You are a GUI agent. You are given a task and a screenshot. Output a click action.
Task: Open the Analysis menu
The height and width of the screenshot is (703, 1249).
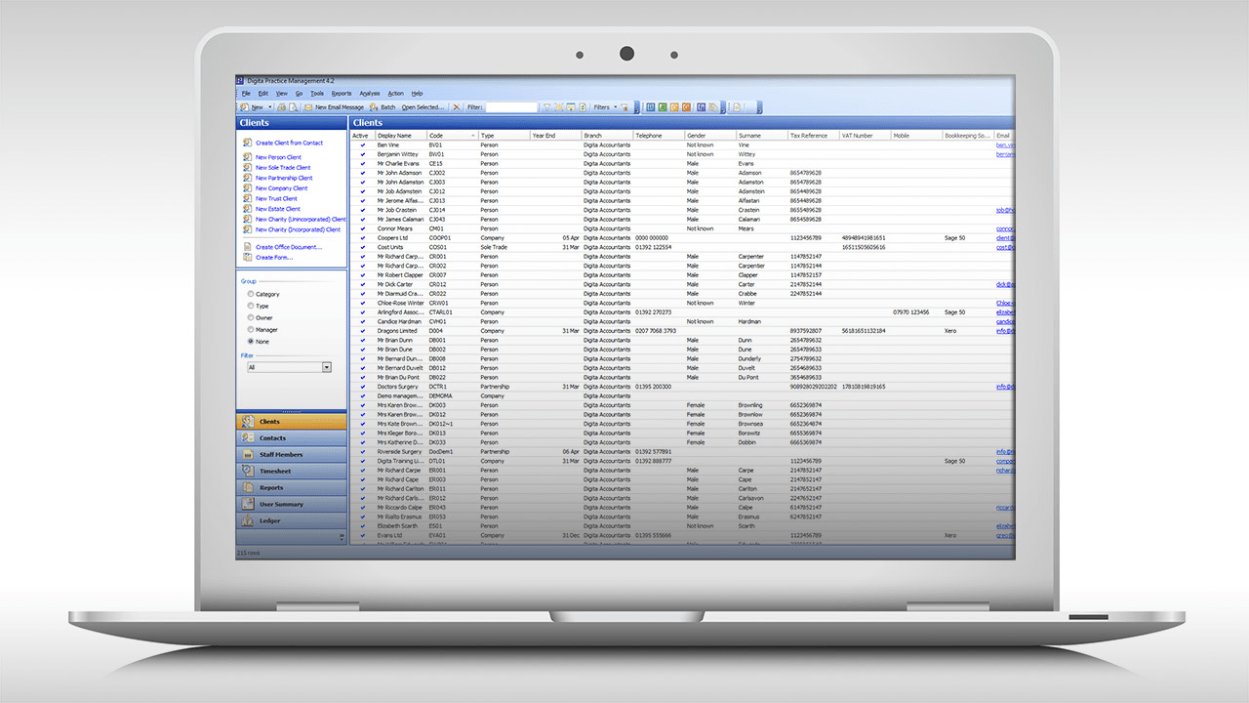[370, 94]
